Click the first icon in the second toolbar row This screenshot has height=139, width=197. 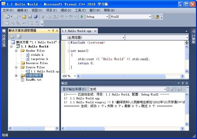click(7, 23)
